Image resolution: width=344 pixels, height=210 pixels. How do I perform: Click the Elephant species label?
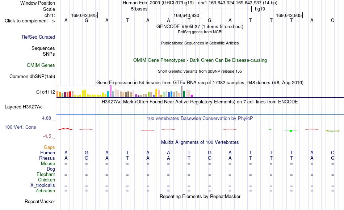click(x=46, y=174)
